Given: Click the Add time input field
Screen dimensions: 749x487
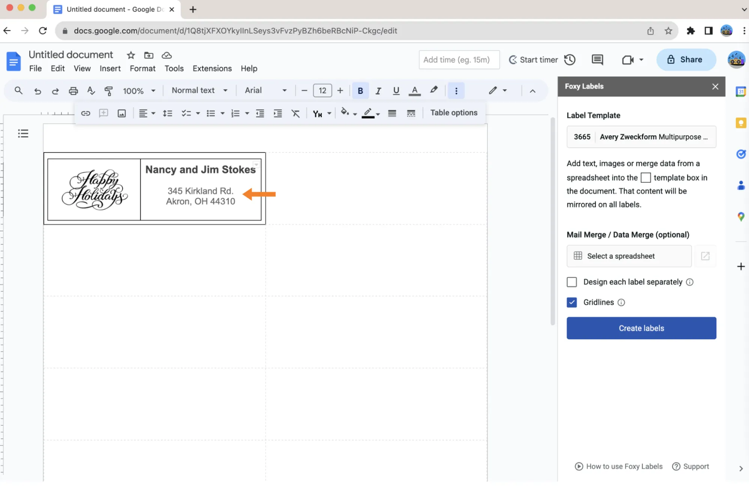Looking at the screenshot, I should tap(459, 60).
